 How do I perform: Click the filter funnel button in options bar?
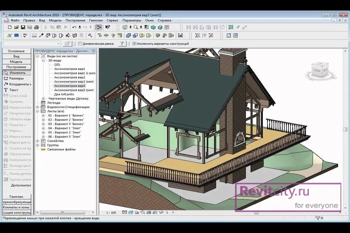pyautogui.click(x=122, y=43)
